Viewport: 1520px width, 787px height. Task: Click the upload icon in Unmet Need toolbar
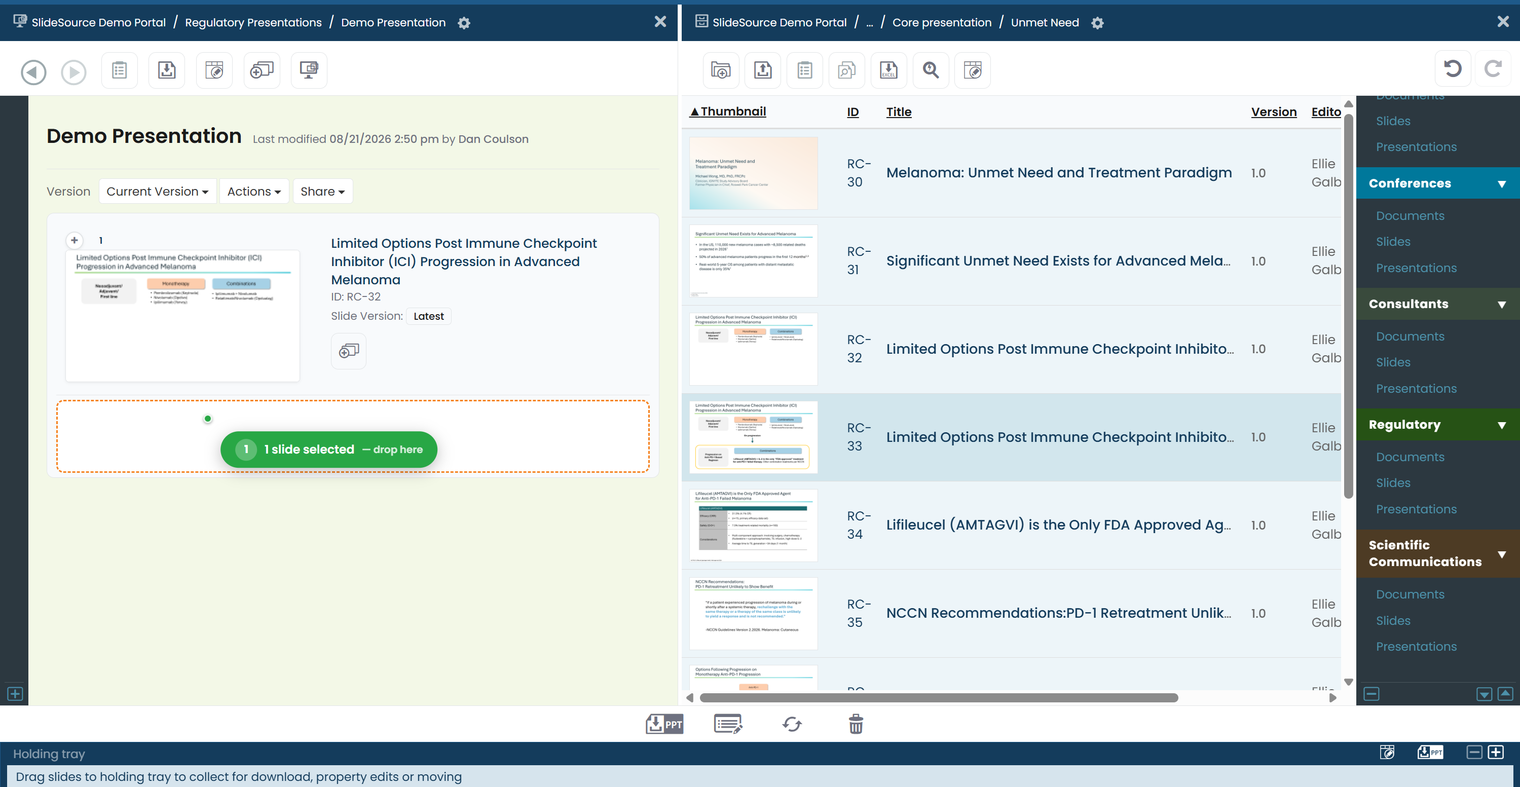pos(763,70)
